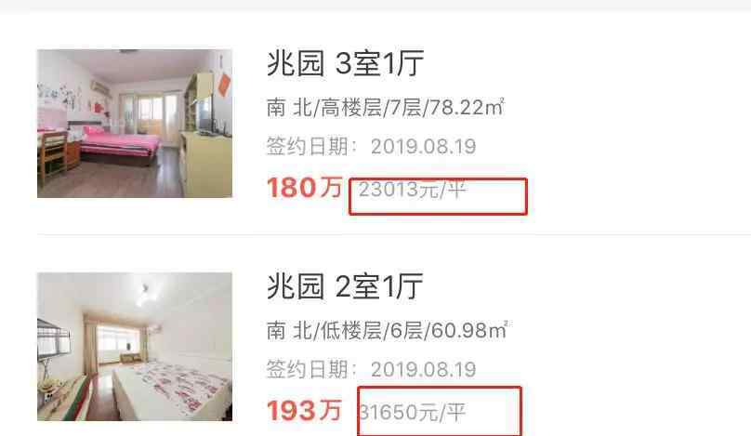
Task: Open the 兆园 3室1厅 listing title
Action: tap(345, 63)
